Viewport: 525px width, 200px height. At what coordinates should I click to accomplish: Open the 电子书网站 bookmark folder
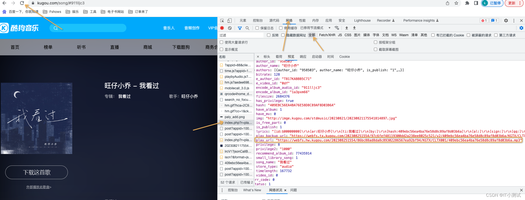tap(112, 12)
